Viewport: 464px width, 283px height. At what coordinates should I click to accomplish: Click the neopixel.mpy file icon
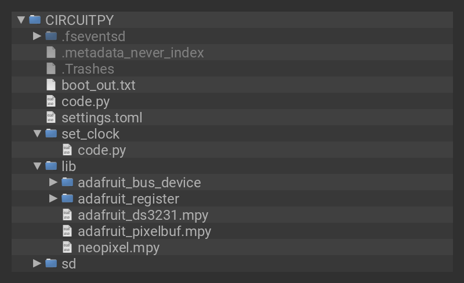click(x=67, y=247)
